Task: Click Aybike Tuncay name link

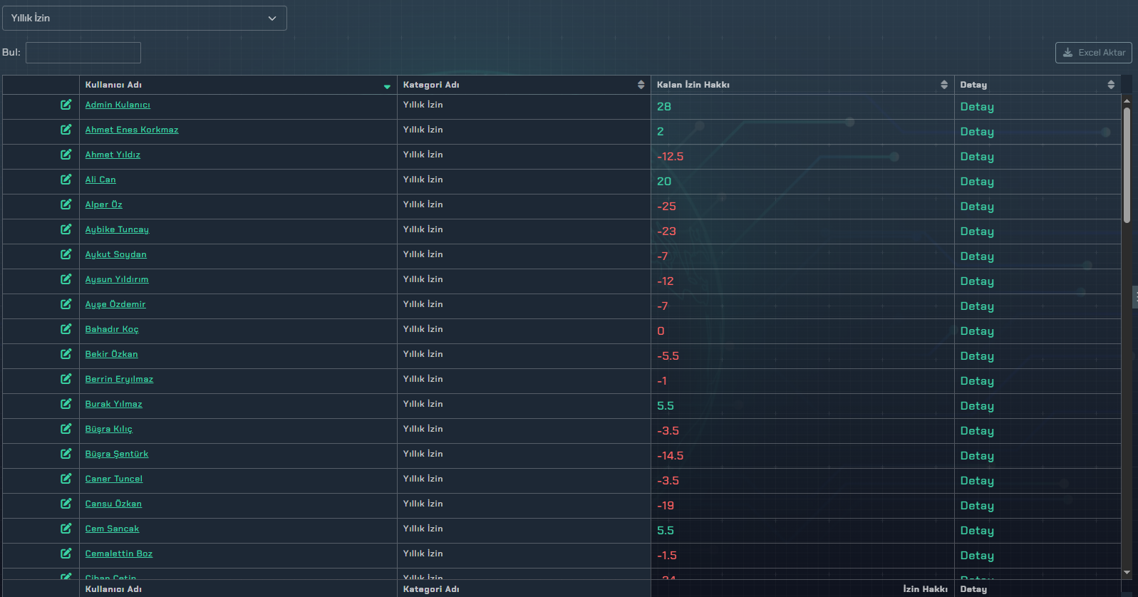Action: pos(117,229)
